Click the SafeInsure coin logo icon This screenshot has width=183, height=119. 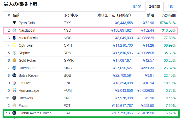tap(14, 68)
